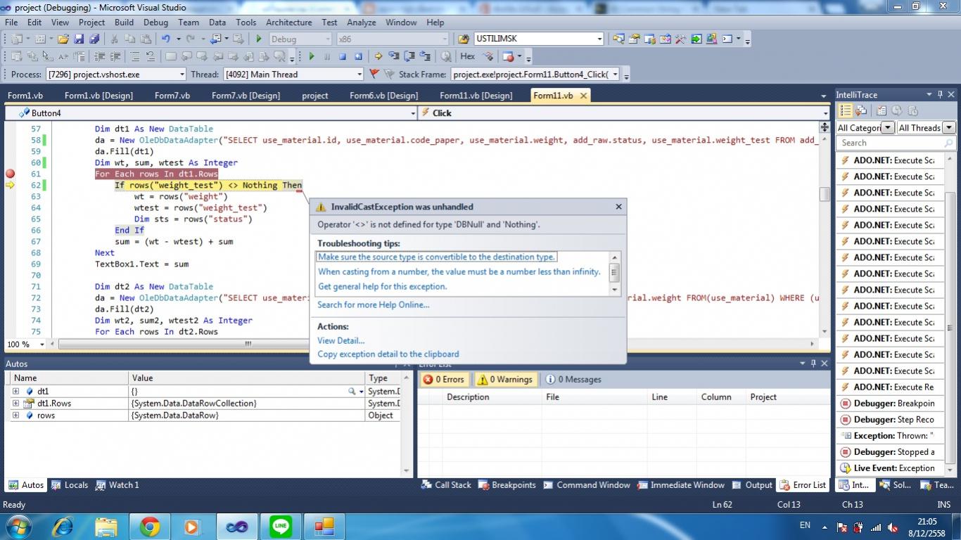Viewport: 961px width, 540px height.
Task: Open Properties Window toolbar icon
Action: [x=634, y=39]
